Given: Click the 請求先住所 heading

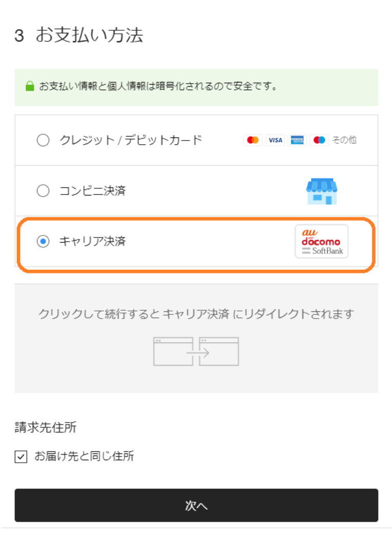Looking at the screenshot, I should coord(46,427).
